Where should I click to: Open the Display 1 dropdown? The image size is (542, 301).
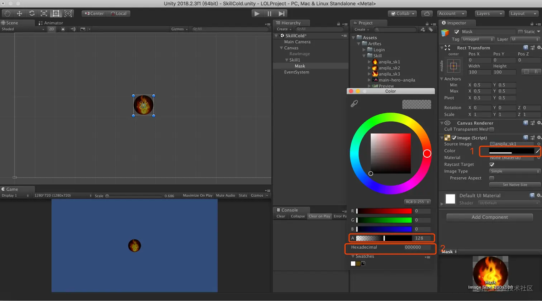pyautogui.click(x=15, y=196)
